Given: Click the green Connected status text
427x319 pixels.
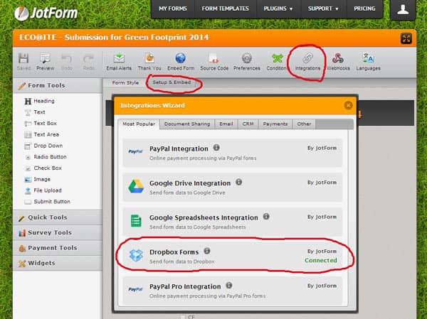Looking at the screenshot, I should [321, 261].
